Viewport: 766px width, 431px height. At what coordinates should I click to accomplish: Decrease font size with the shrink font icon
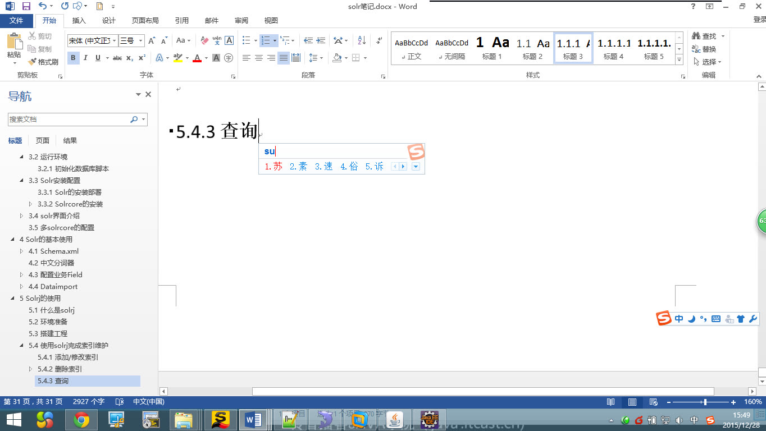tap(164, 40)
